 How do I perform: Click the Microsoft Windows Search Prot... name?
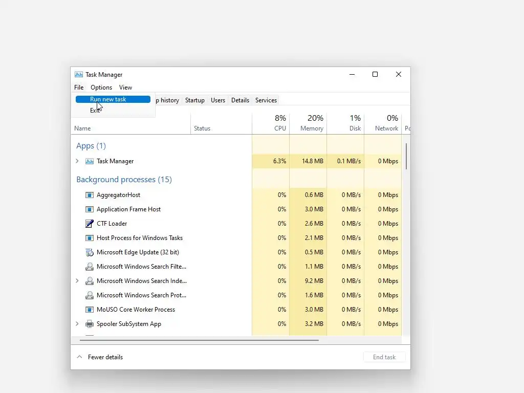point(141,295)
